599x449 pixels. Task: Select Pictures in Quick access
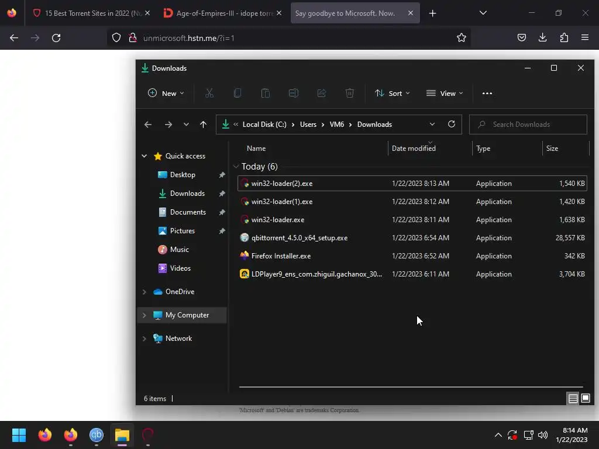183,230
